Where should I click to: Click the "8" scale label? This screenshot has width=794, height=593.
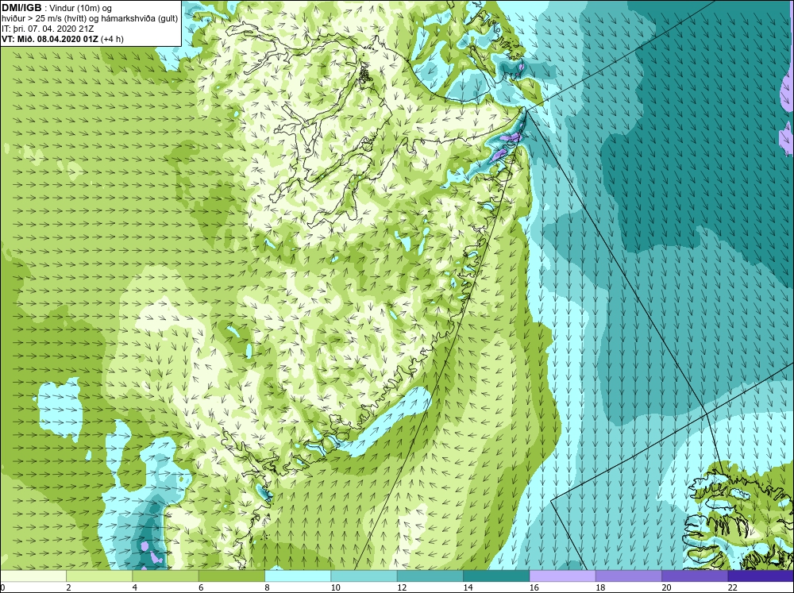(x=267, y=587)
